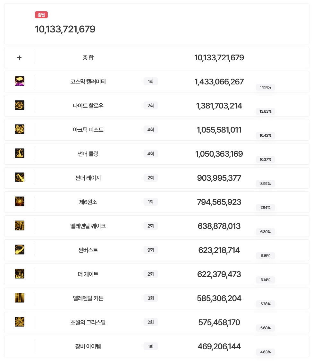Click the 14.14% percentage badge
312x363 pixels.
(x=266, y=87)
